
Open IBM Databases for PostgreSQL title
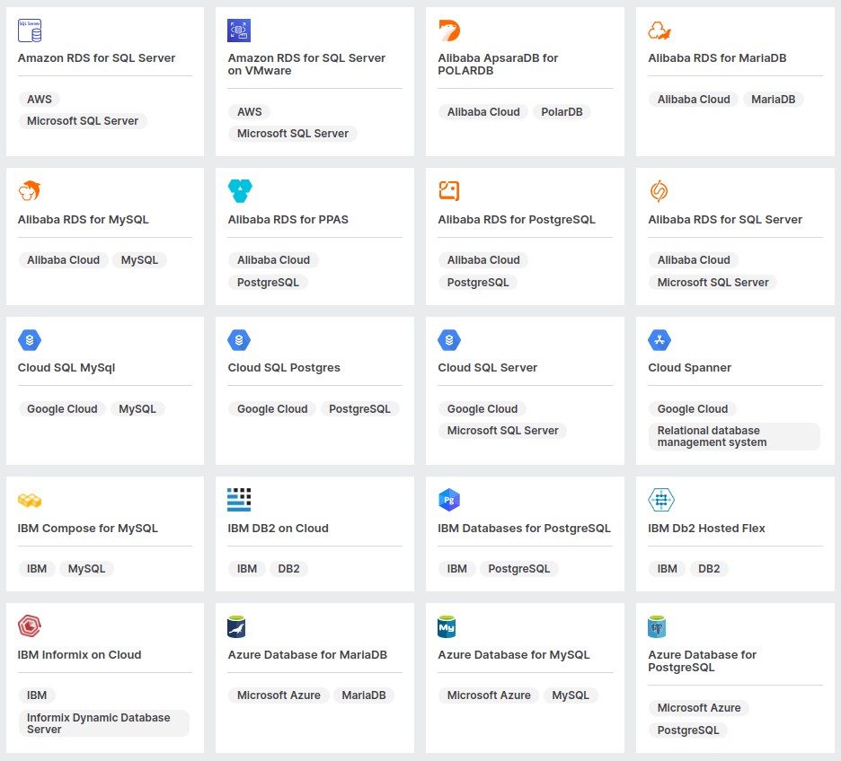point(524,529)
